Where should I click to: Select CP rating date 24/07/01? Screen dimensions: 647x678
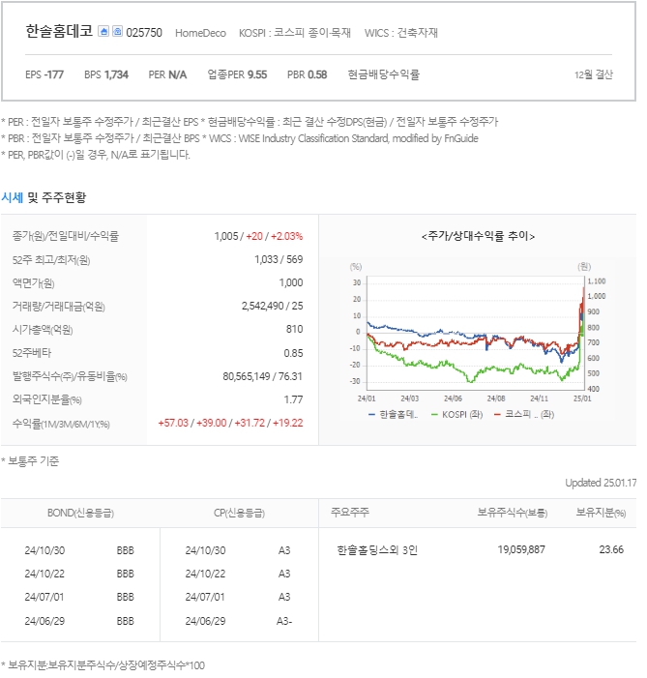[205, 597]
